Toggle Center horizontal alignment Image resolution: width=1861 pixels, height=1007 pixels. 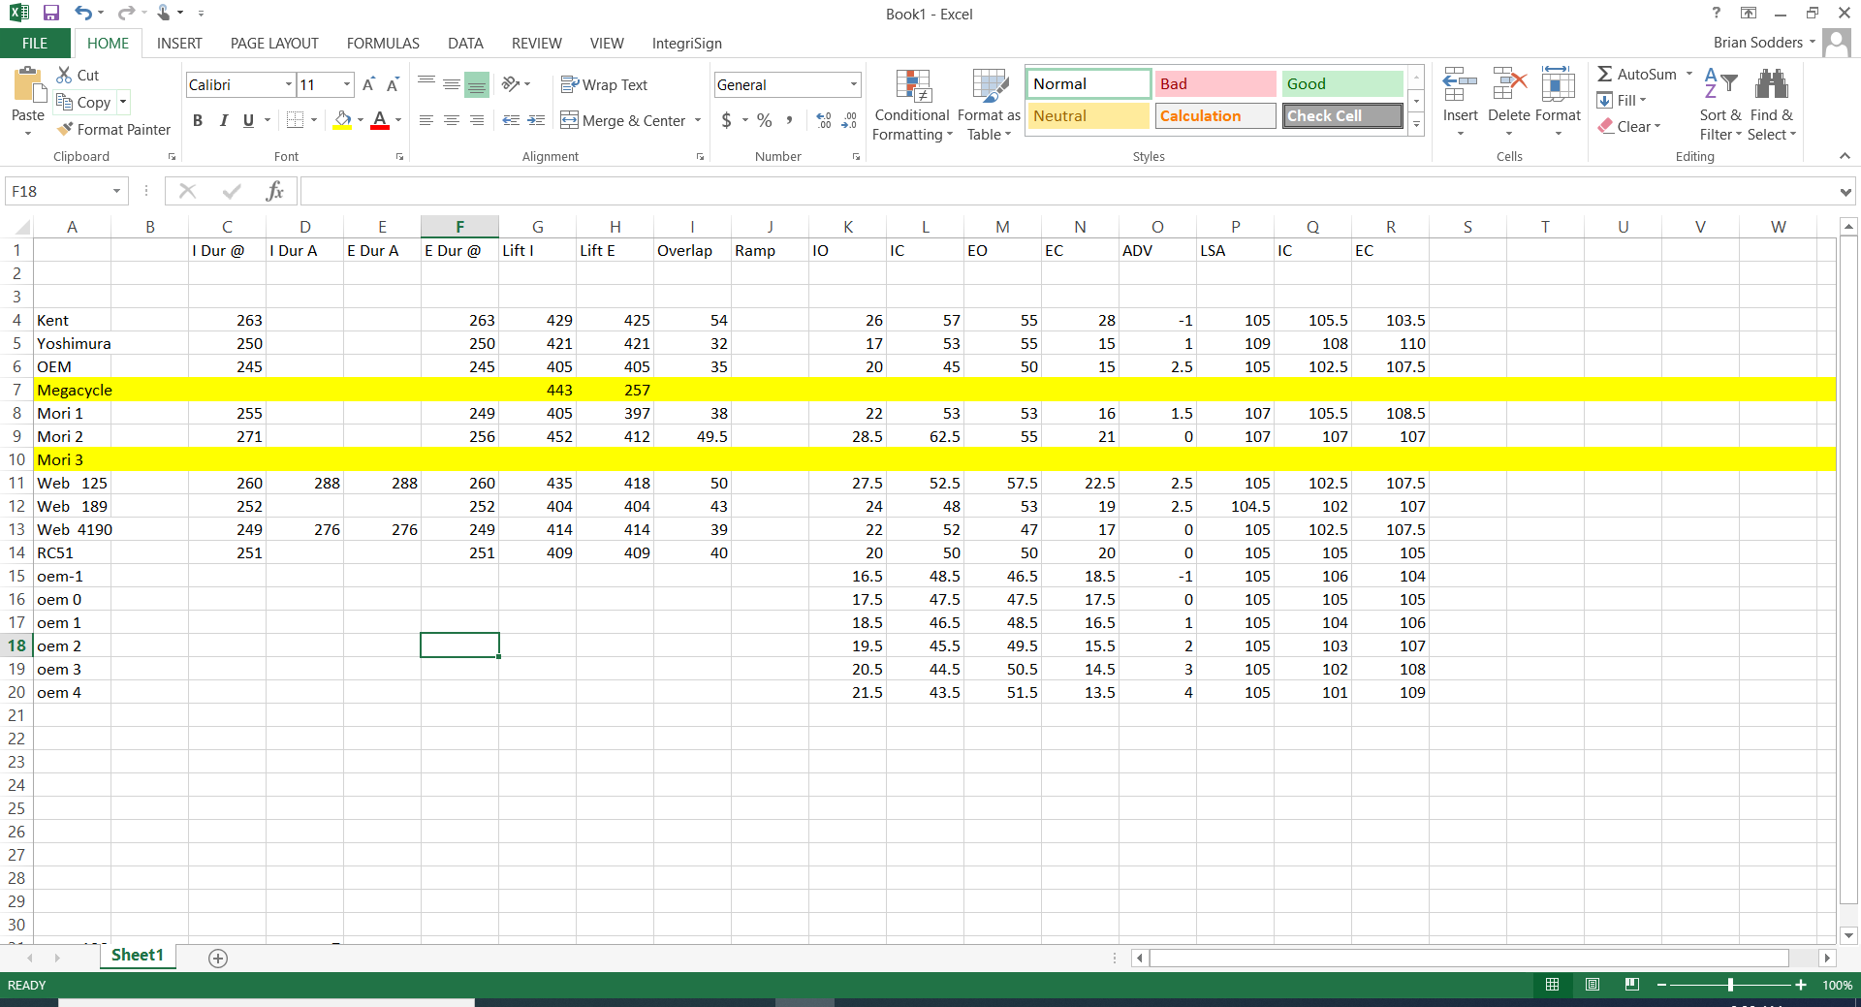tap(452, 120)
